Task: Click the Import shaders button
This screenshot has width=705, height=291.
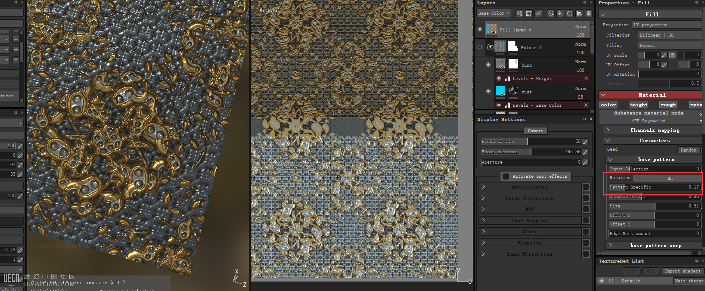Action: tap(682, 271)
